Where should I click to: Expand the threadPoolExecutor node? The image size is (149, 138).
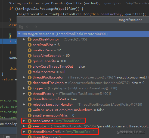tap(24, 77)
